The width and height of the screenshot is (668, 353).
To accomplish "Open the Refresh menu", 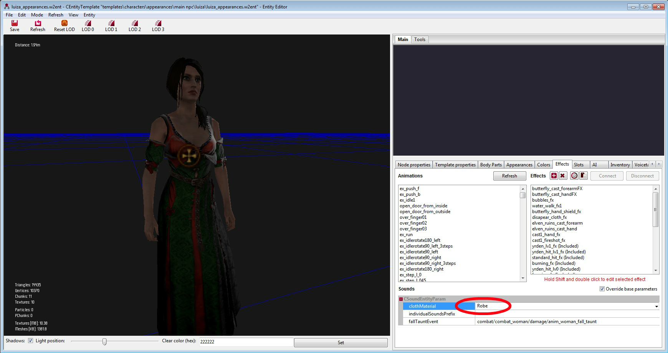I will [x=56, y=15].
